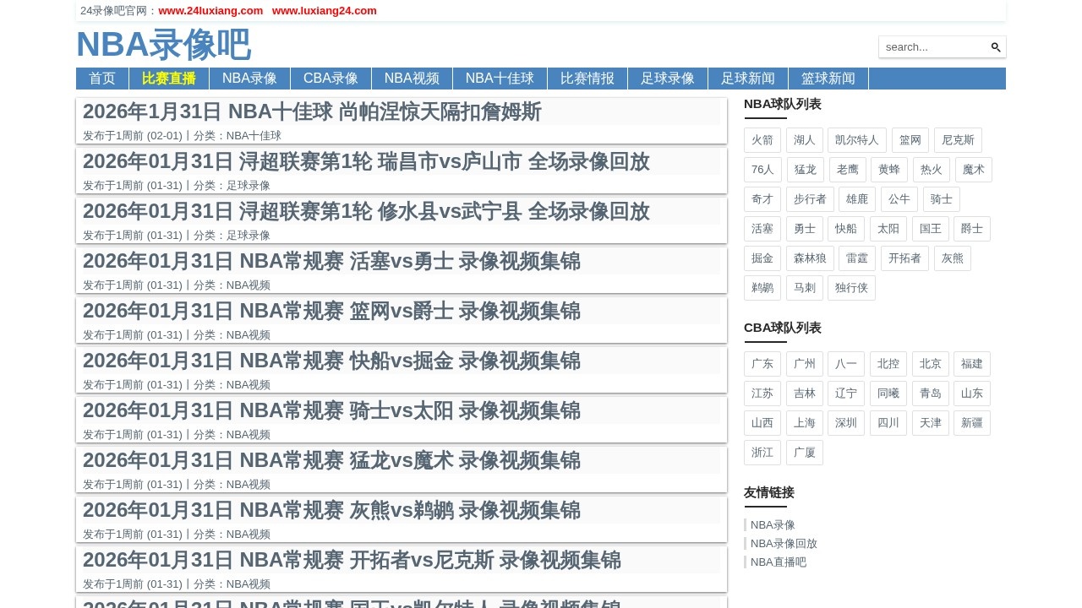Click the NBA录像吧 site logo

point(163,44)
